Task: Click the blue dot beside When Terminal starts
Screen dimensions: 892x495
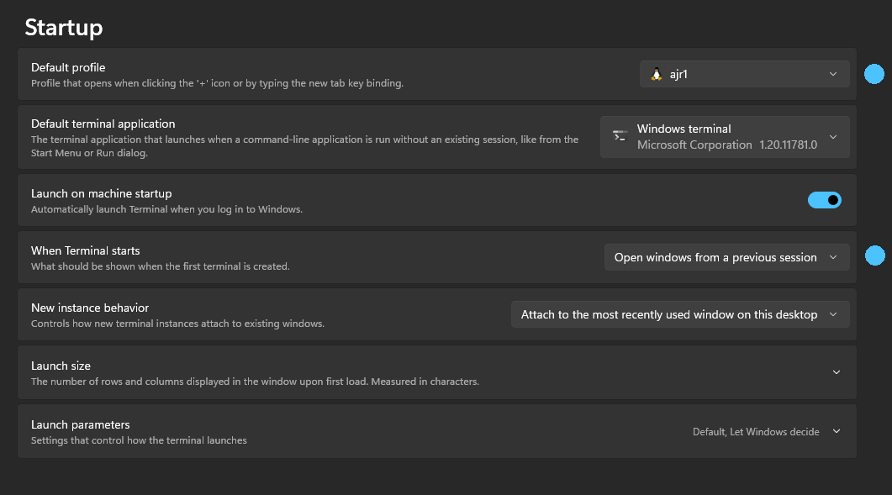Action: (874, 255)
